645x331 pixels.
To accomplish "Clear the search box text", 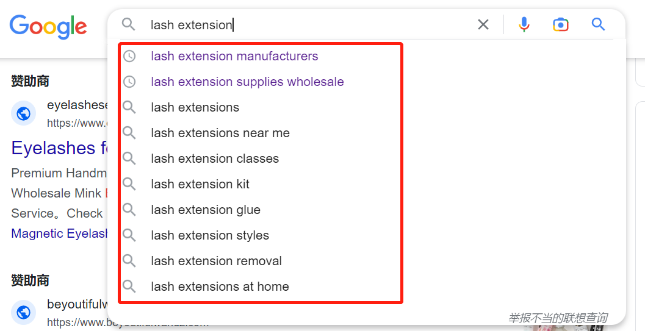I will (483, 24).
